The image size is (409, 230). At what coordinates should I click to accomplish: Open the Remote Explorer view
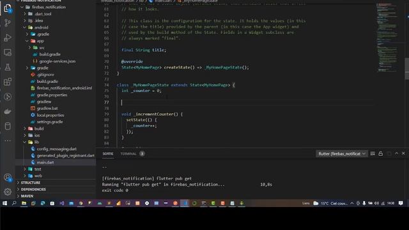pyautogui.click(x=8, y=52)
